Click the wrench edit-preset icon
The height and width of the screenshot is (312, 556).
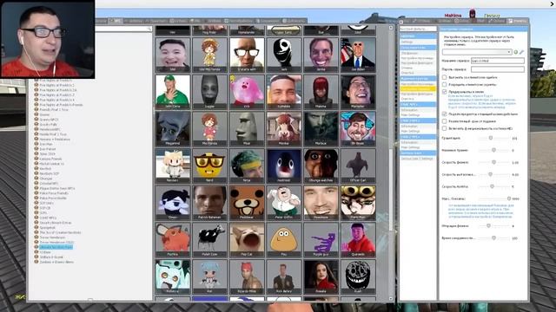click(521, 52)
